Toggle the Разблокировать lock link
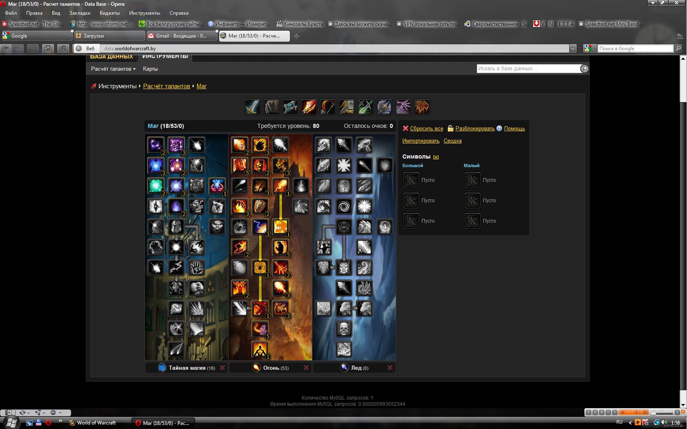This screenshot has width=687, height=429. pos(475,128)
